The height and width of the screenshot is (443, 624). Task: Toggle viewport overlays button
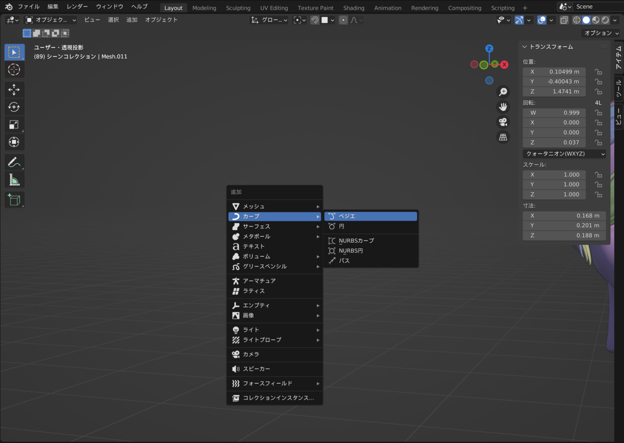[x=542, y=20]
